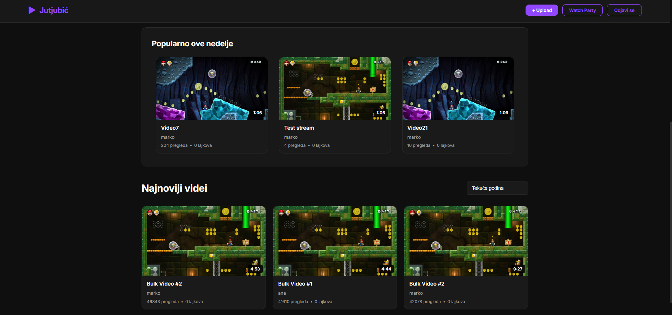Viewport: 672px width, 315px height.
Task: Select author marko under Video7
Action: pos(168,137)
